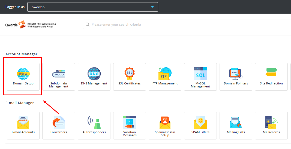Expand the bwoweb account dropdown
The image size is (291, 149).
[x=92, y=7]
